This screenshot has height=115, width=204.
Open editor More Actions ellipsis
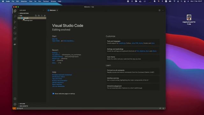pos(163,10)
